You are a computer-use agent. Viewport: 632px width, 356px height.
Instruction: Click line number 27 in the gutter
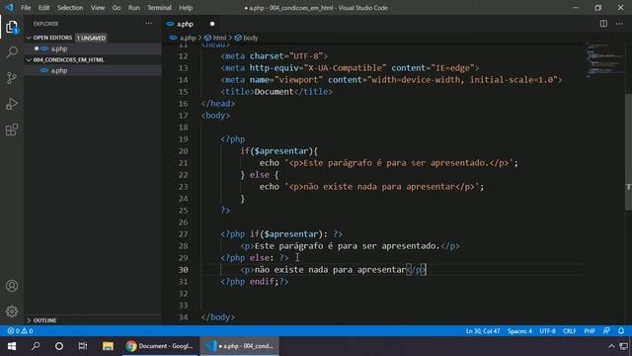183,234
